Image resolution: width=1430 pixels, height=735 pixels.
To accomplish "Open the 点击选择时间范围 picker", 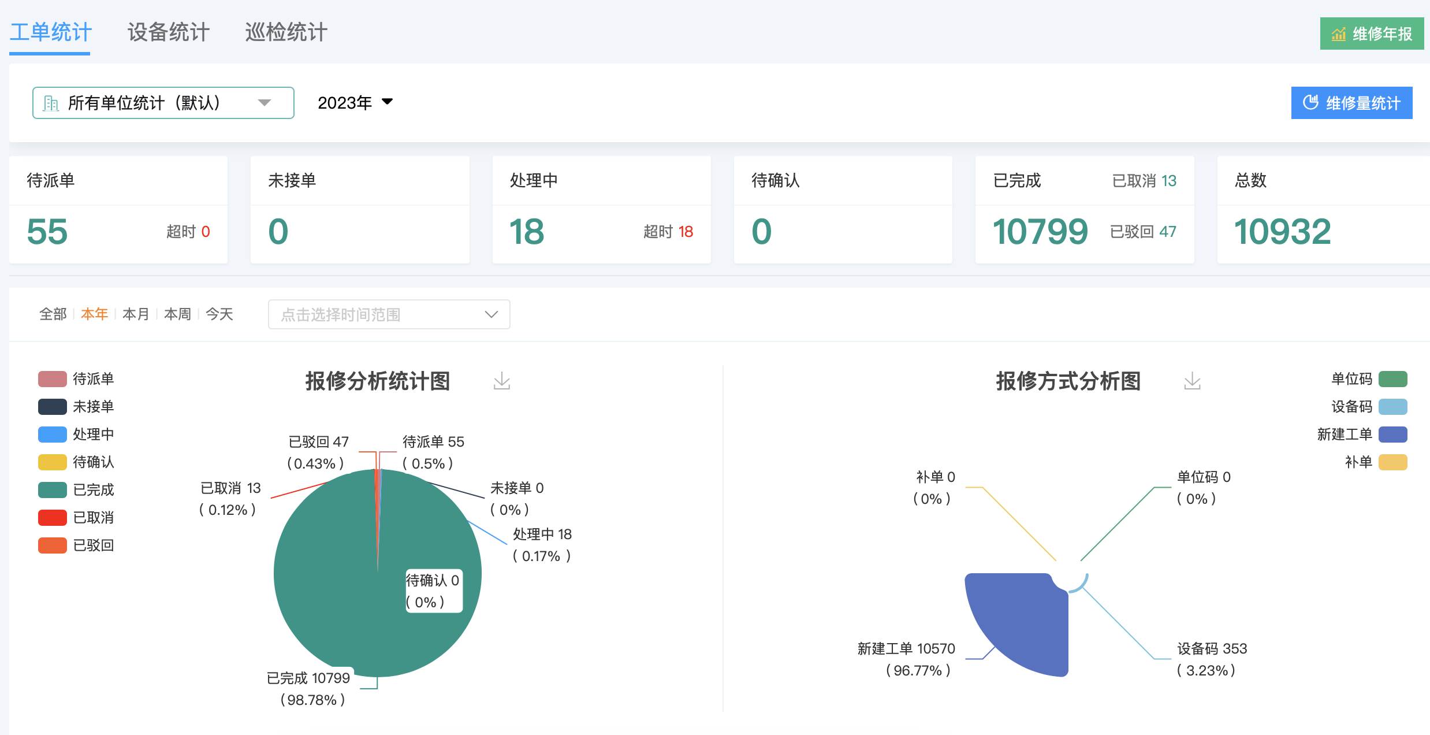I will 389,314.
